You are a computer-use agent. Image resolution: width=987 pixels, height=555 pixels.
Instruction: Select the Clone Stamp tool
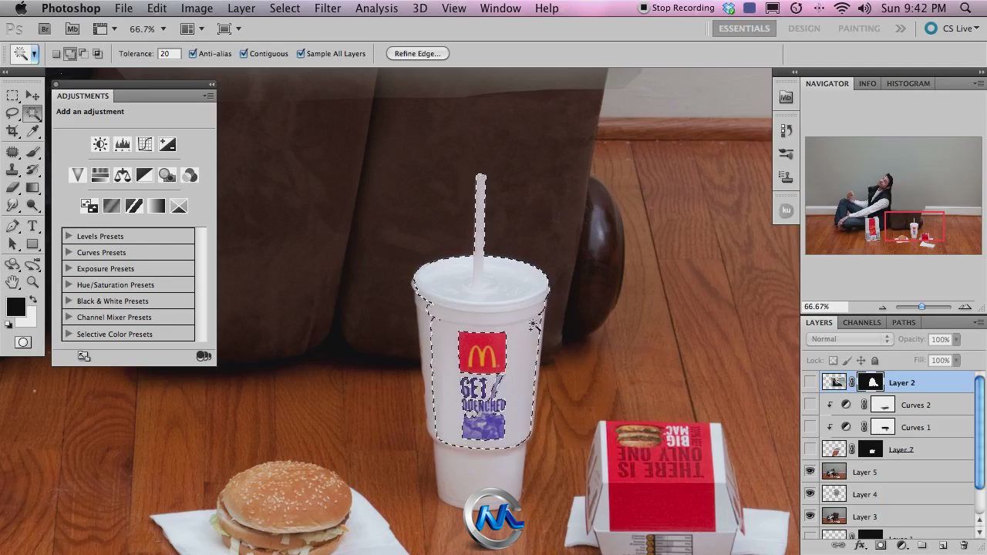[x=12, y=170]
